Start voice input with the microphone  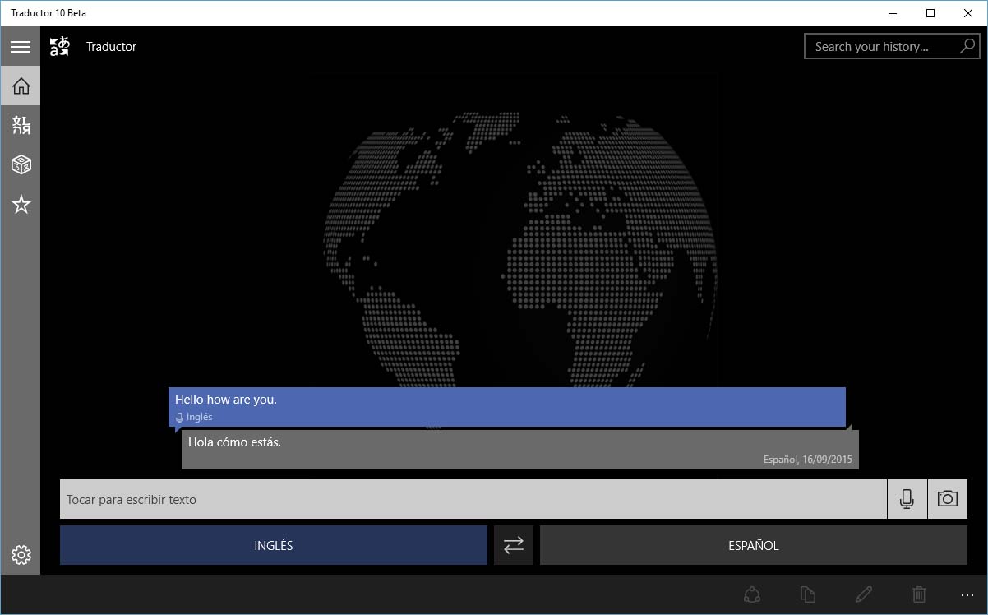pyautogui.click(x=907, y=499)
